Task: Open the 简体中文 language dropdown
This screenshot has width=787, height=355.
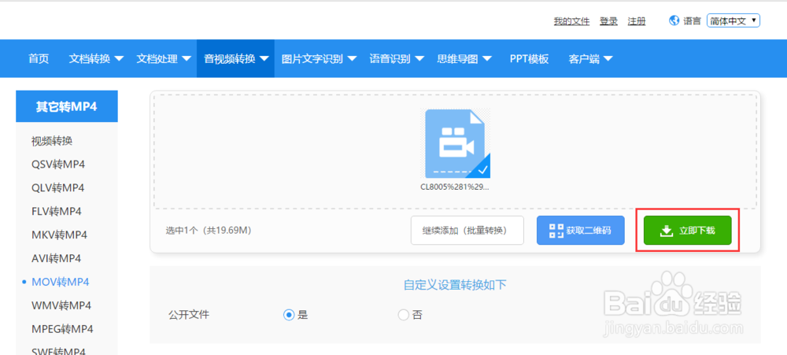Action: click(733, 21)
